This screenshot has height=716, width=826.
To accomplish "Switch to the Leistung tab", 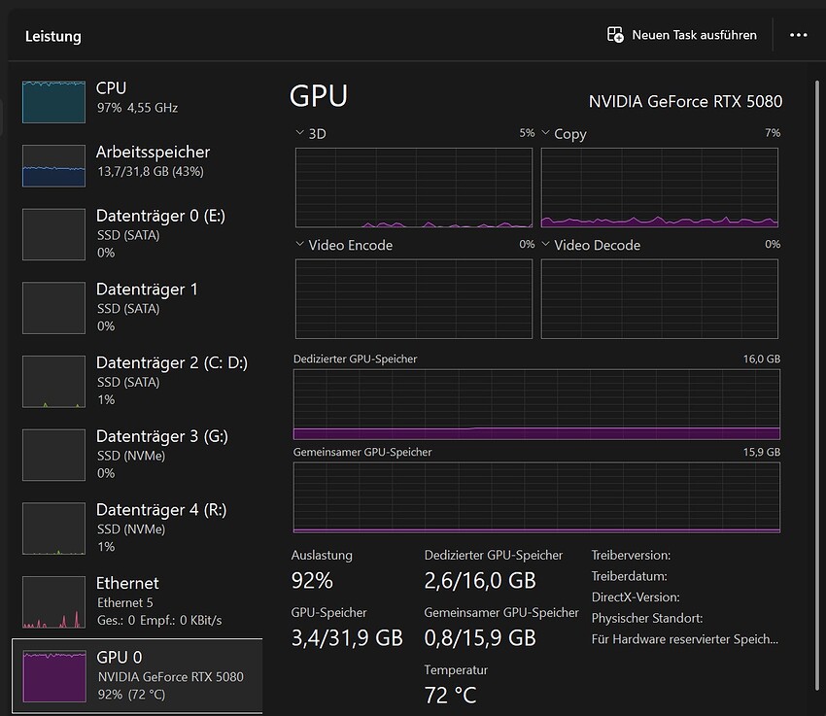I will coord(52,36).
